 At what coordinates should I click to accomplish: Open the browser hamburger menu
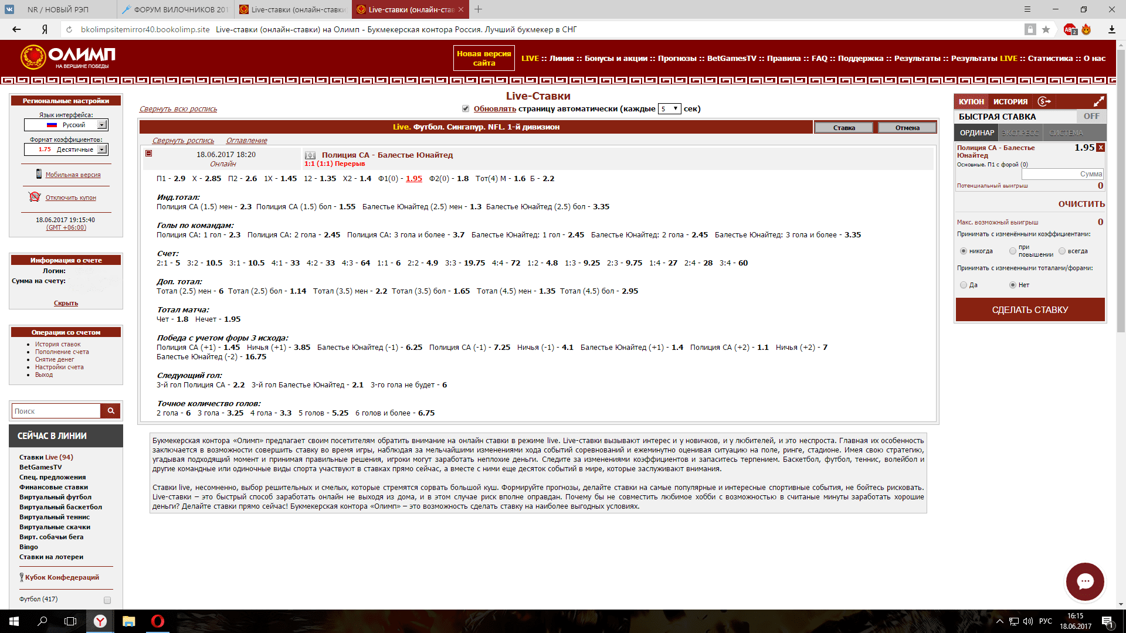pyautogui.click(x=1027, y=9)
